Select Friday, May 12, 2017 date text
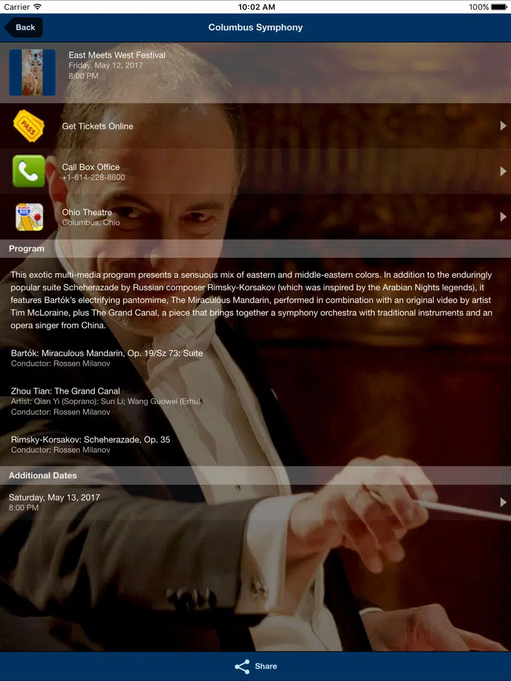The width and height of the screenshot is (511, 681). pos(106,65)
